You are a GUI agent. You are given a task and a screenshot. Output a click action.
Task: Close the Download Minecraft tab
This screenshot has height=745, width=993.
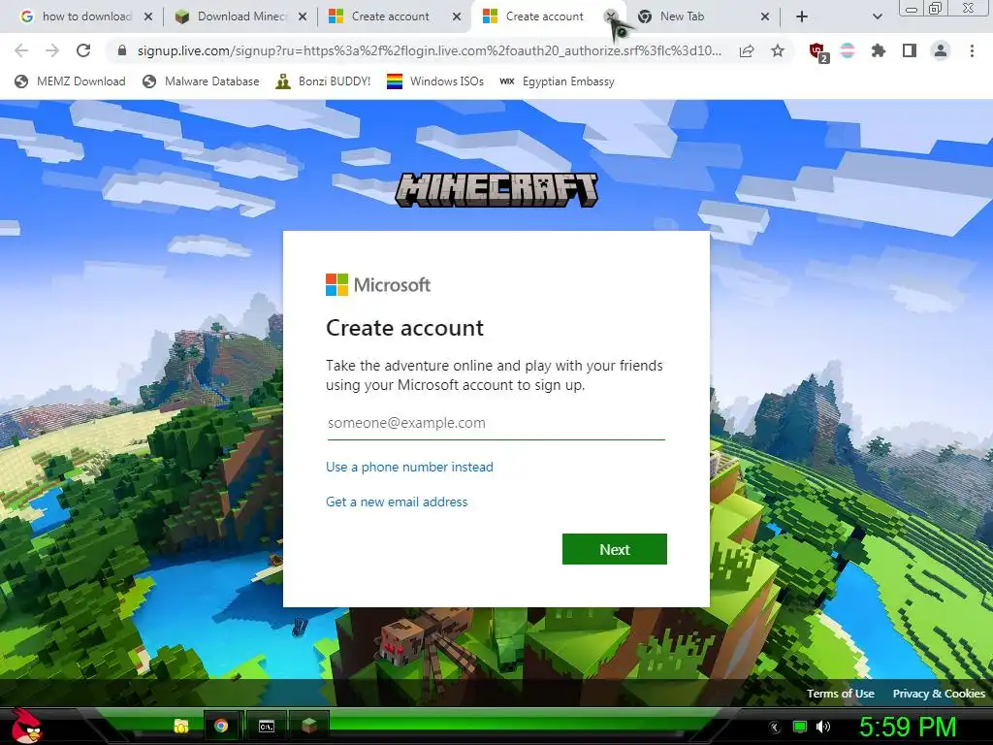(303, 17)
